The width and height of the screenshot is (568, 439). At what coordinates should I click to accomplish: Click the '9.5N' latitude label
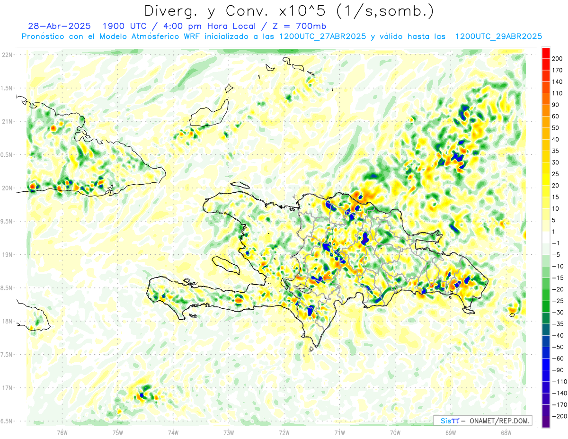[7, 222]
